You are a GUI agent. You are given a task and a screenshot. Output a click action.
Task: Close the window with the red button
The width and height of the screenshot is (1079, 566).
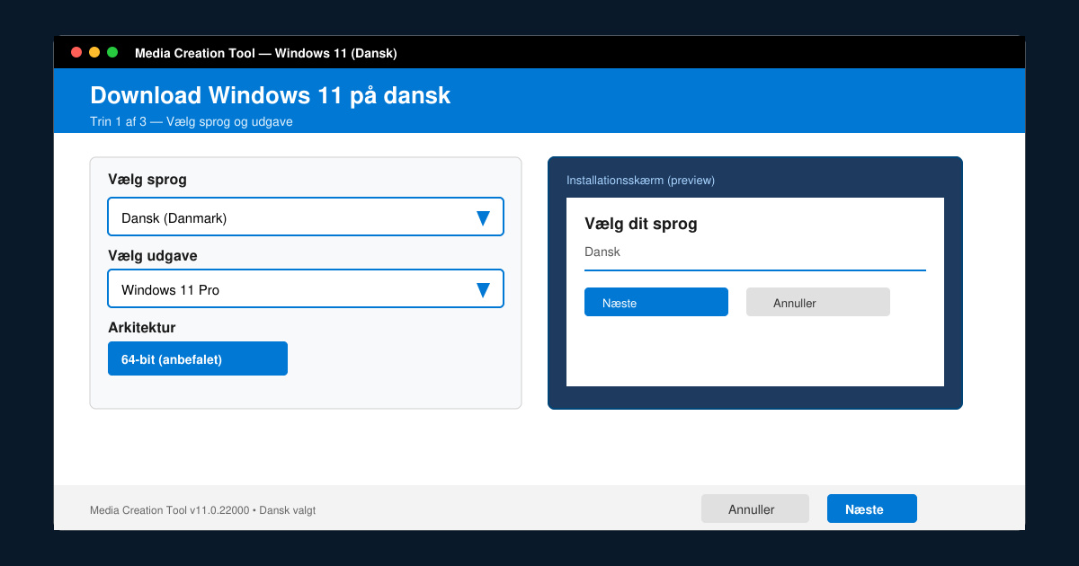point(76,52)
